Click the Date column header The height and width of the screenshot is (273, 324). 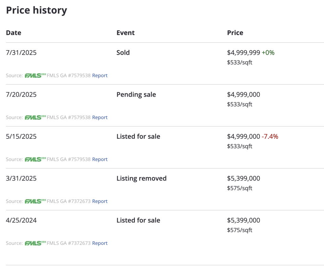pyautogui.click(x=14, y=33)
